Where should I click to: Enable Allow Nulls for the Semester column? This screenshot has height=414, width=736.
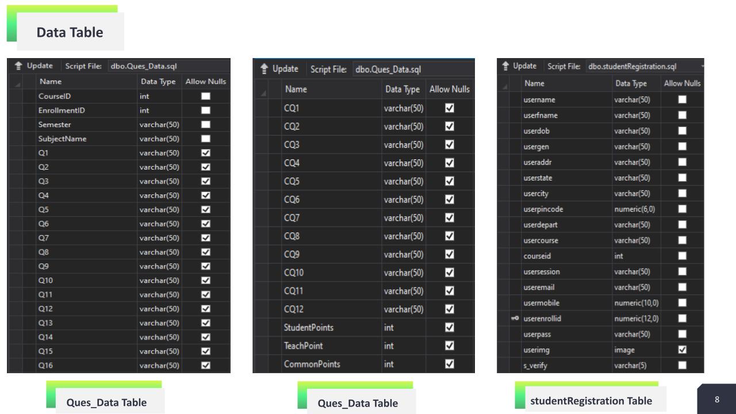click(205, 124)
